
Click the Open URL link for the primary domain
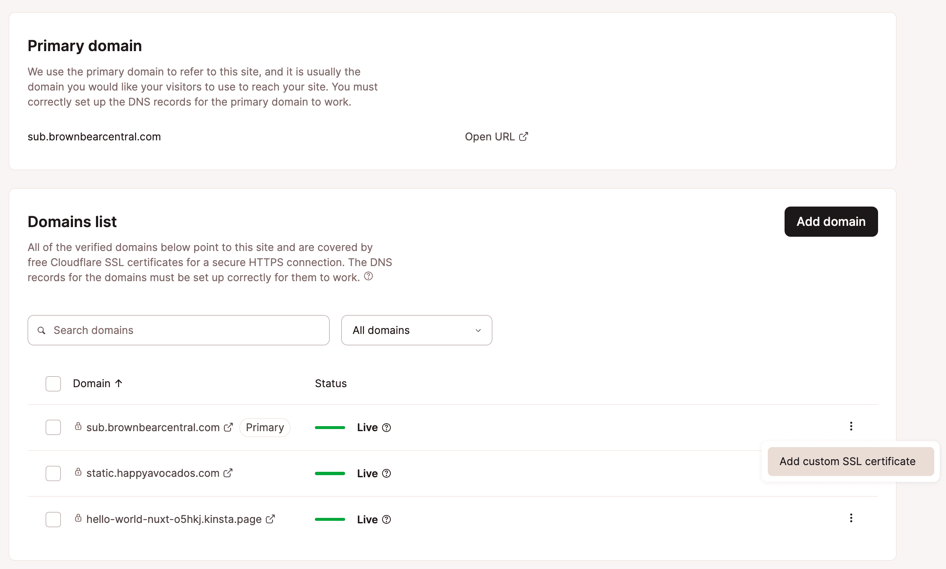click(496, 137)
